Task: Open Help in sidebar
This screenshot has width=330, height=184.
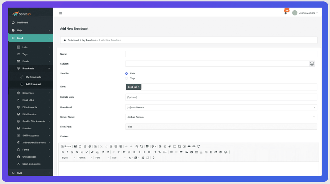Action: coord(31,30)
